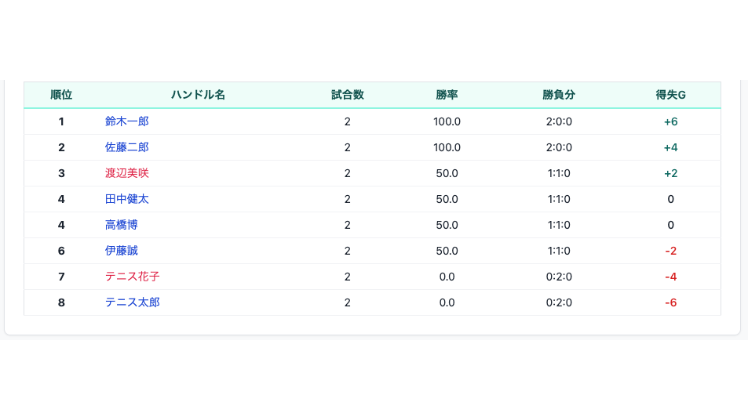Open player link 伊藤誠

click(x=121, y=251)
